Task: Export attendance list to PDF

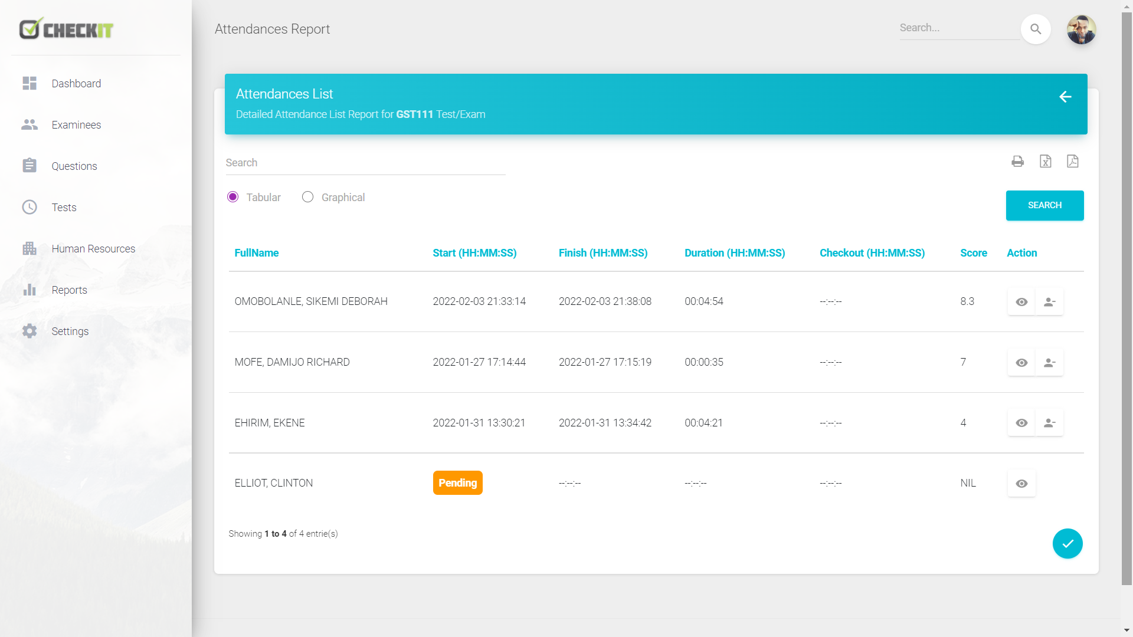Action: (1072, 162)
